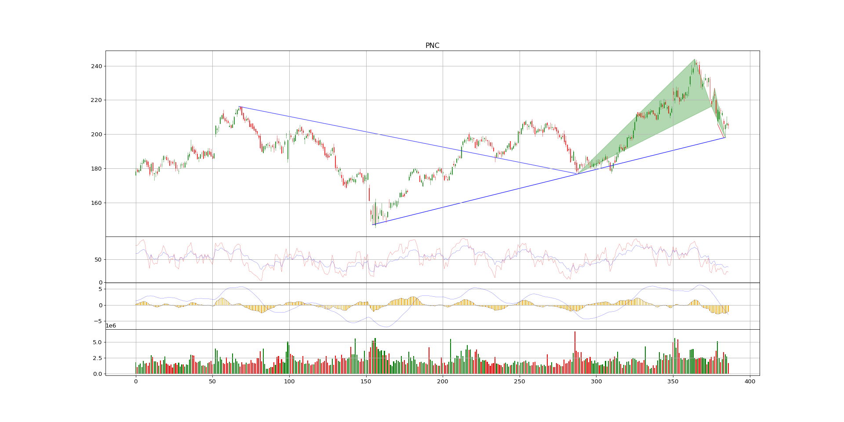Select the 150 tick on the x-axis
Screen dimensions: 844x422
tap(366, 382)
